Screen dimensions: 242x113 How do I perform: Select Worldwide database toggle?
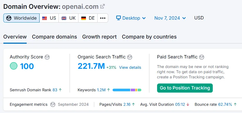pyautogui.click(x=21, y=18)
